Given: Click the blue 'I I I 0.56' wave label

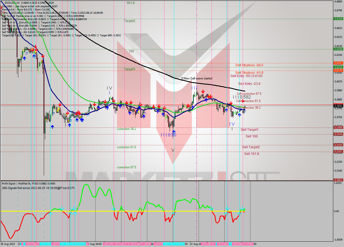Looking at the screenshot, I should 168,135.
